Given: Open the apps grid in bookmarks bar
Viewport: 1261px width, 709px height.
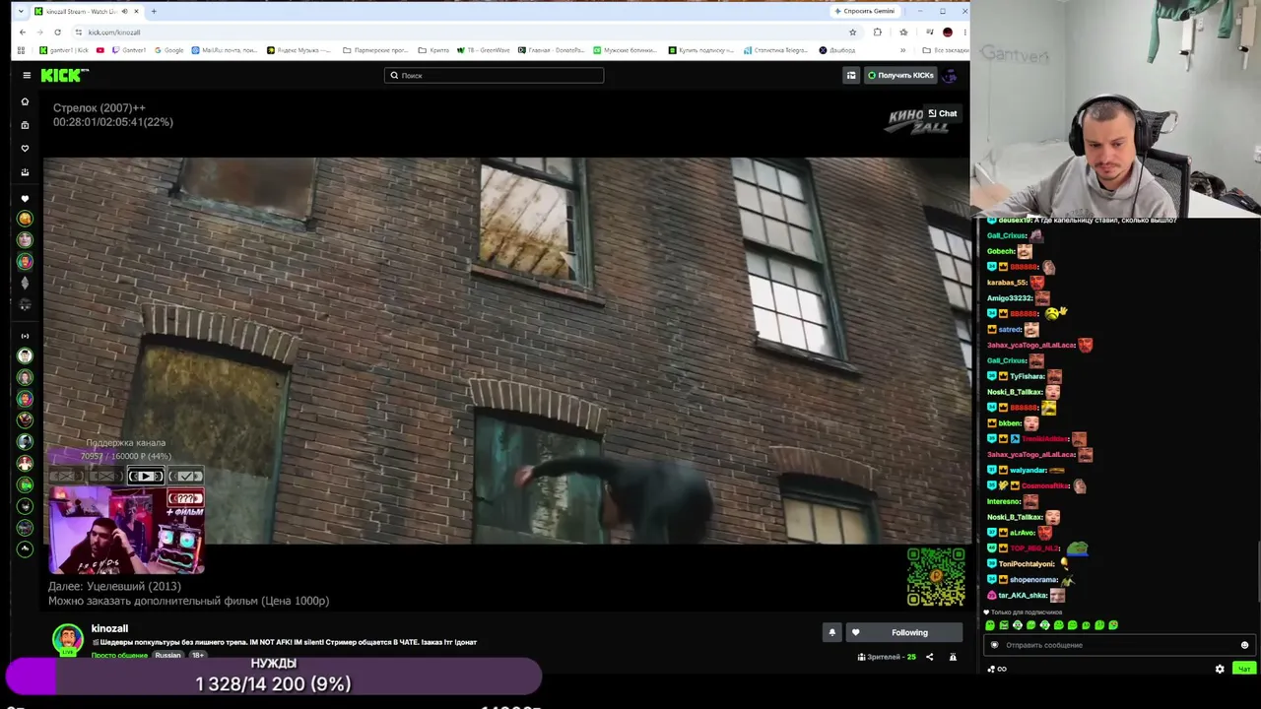Looking at the screenshot, I should [x=23, y=50].
